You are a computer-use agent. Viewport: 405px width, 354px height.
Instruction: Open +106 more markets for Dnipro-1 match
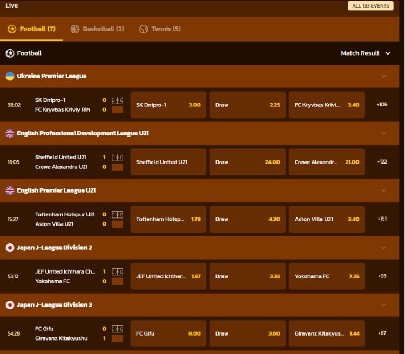(382, 105)
